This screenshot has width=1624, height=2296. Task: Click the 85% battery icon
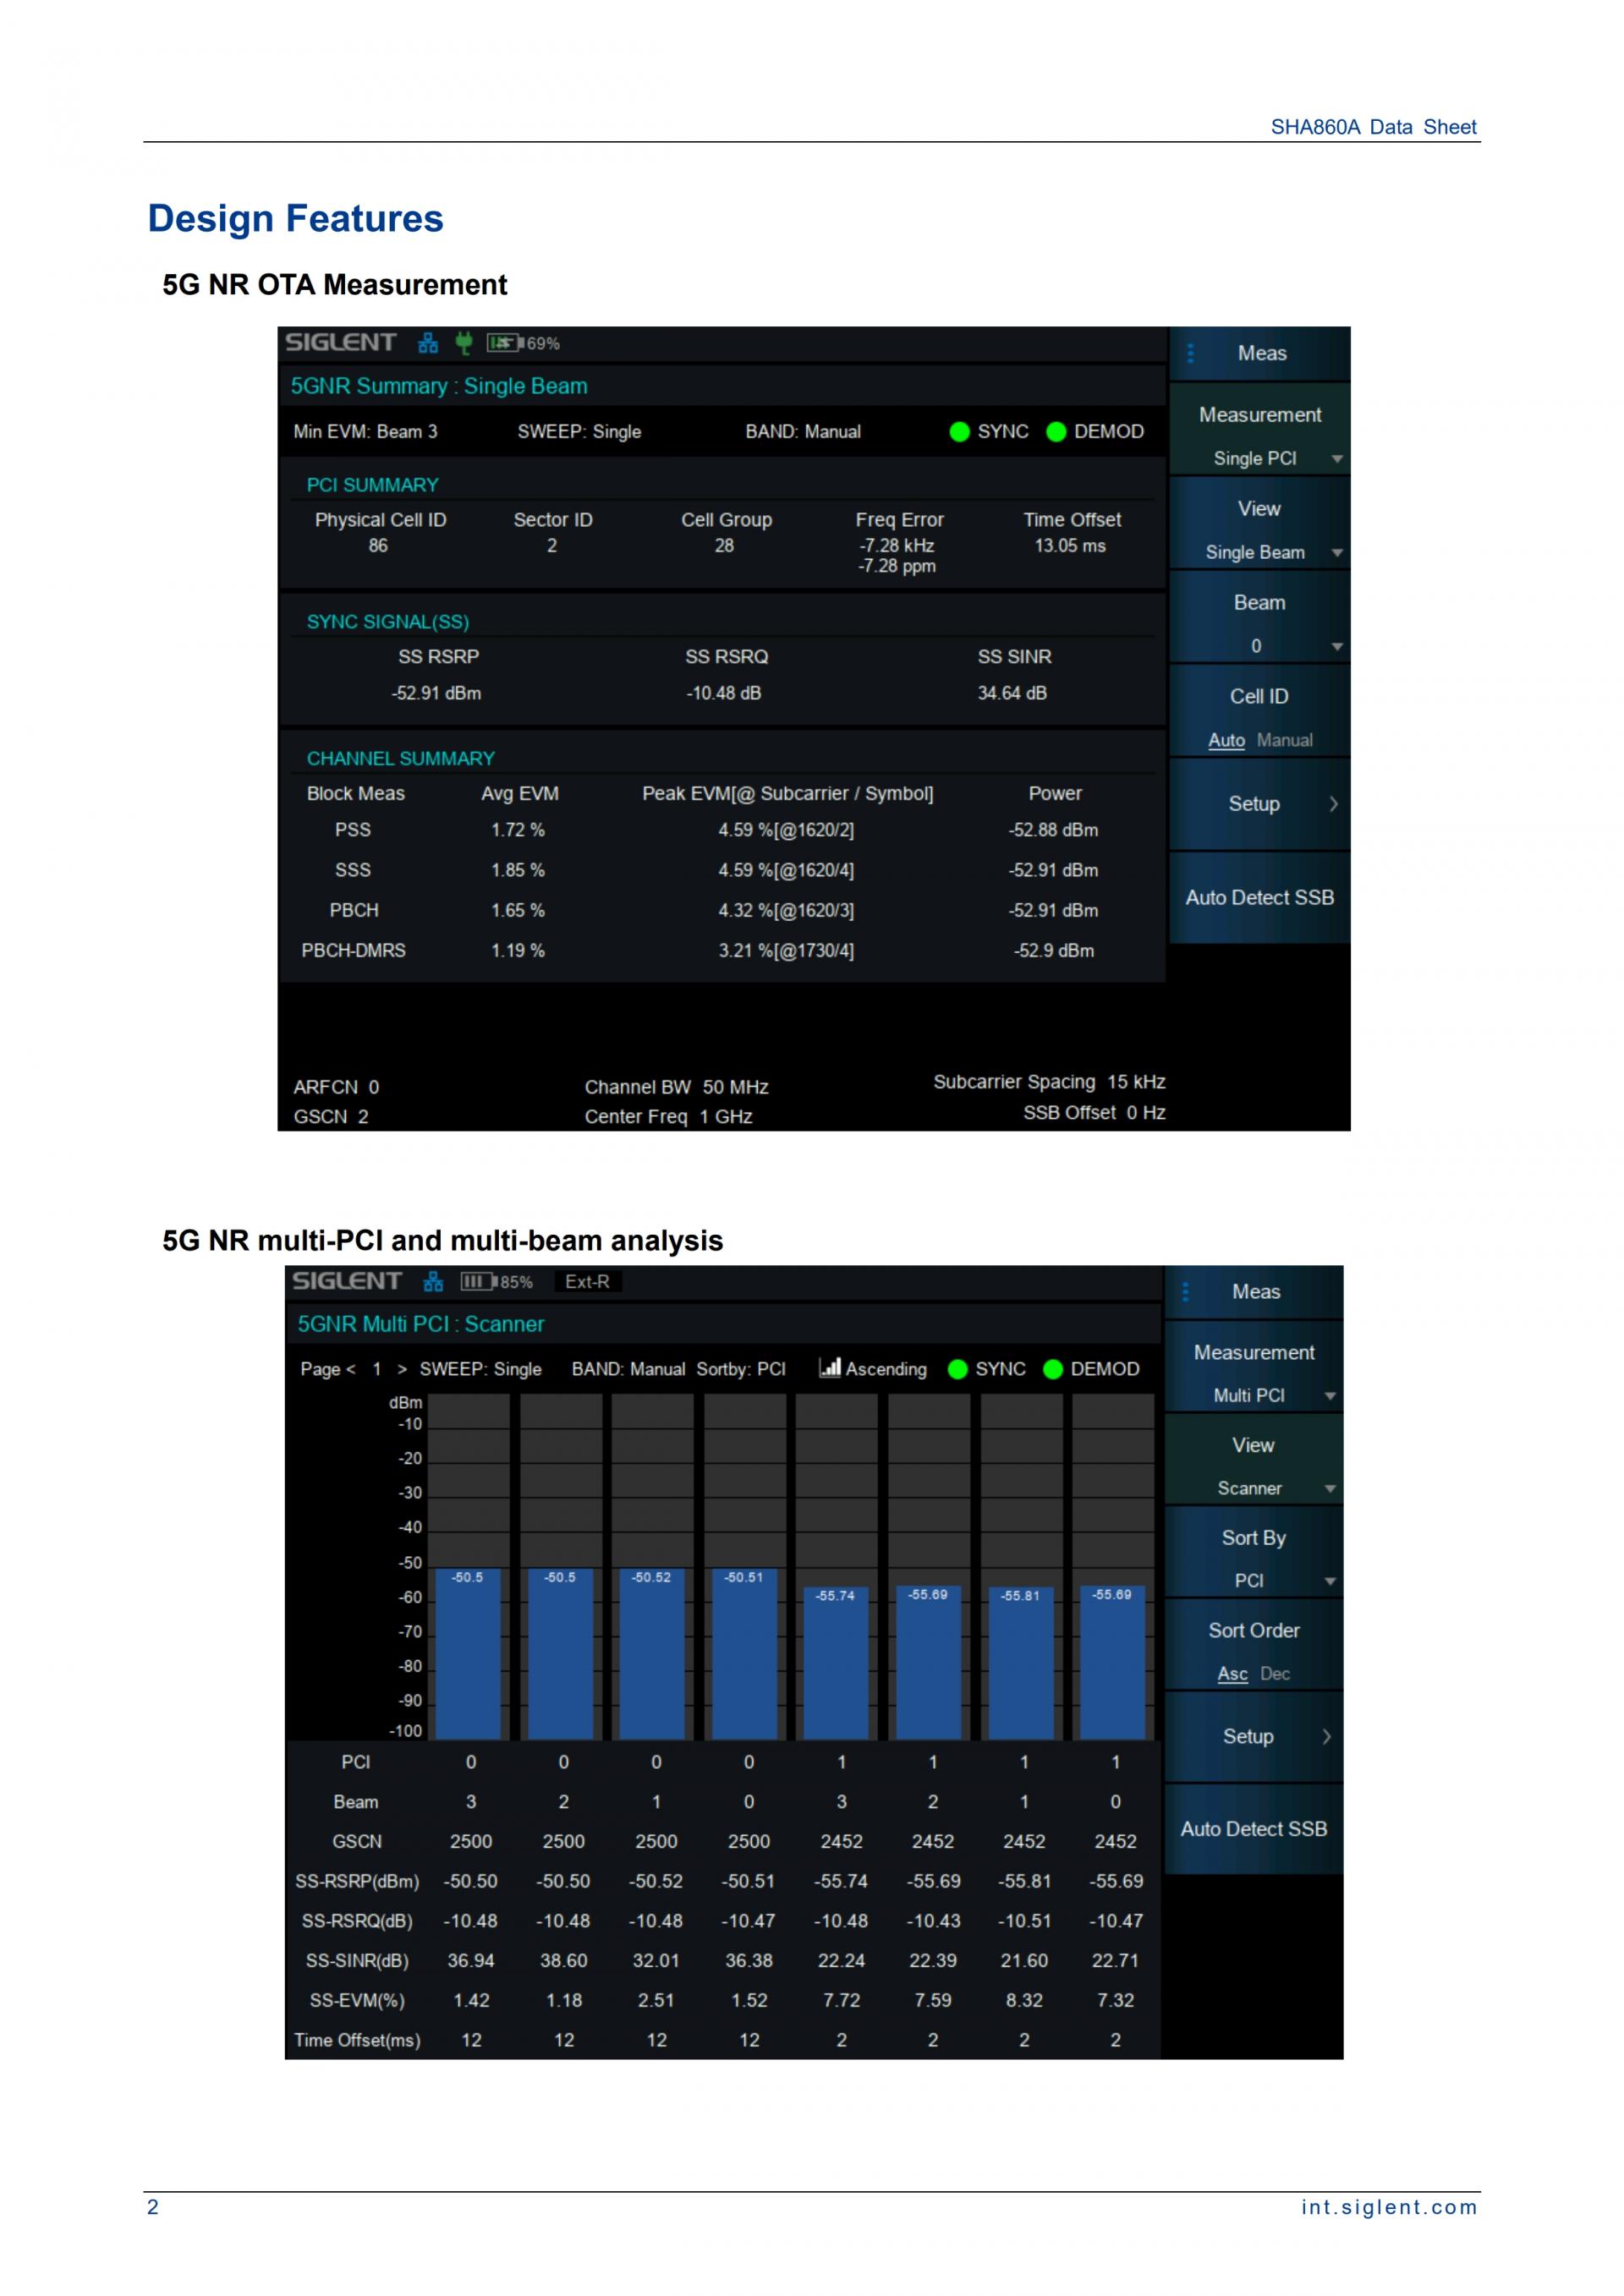click(478, 1281)
